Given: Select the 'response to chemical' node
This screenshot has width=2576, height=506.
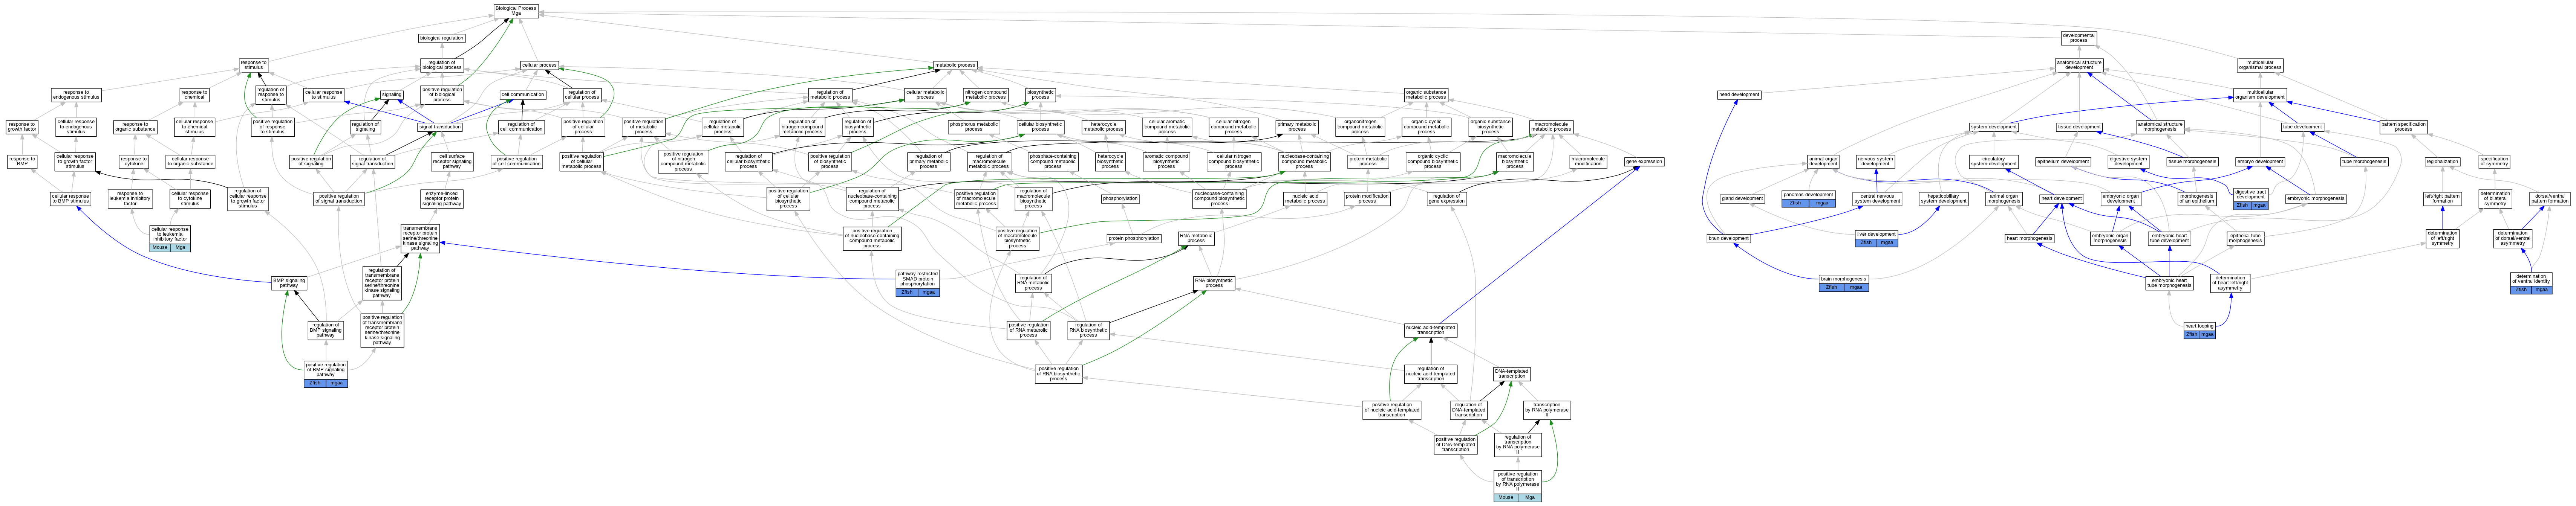Looking at the screenshot, I should 195,95.
